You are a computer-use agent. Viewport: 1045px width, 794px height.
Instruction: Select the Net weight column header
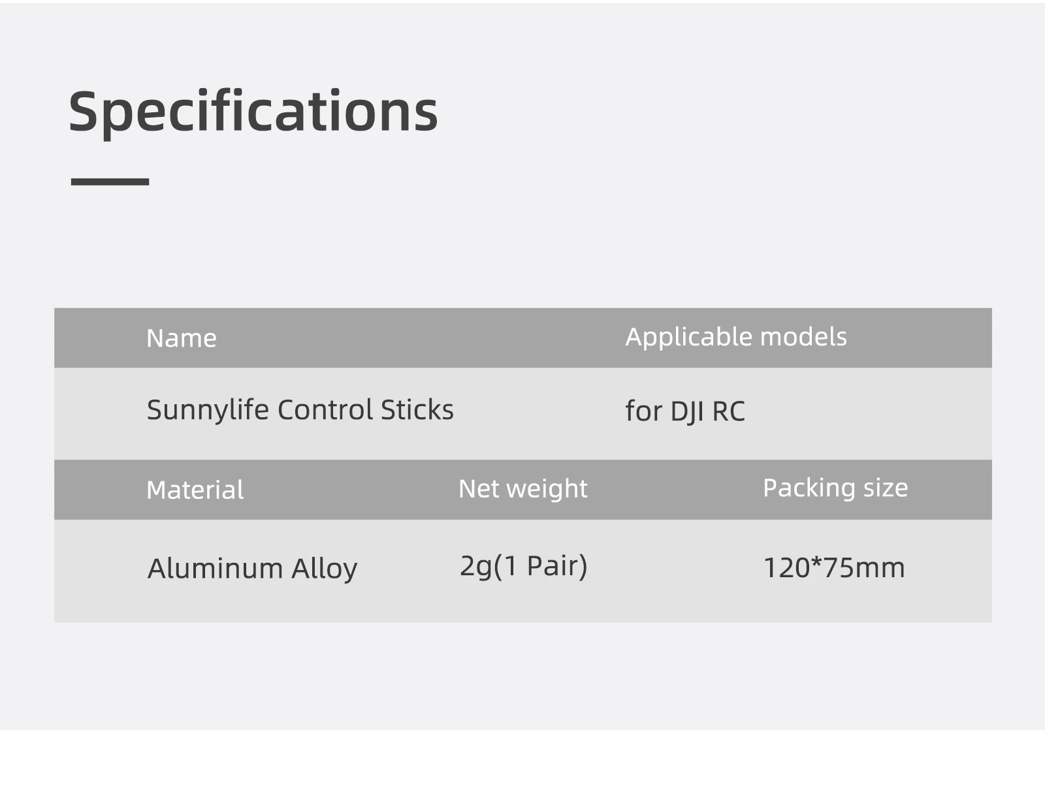click(522, 488)
